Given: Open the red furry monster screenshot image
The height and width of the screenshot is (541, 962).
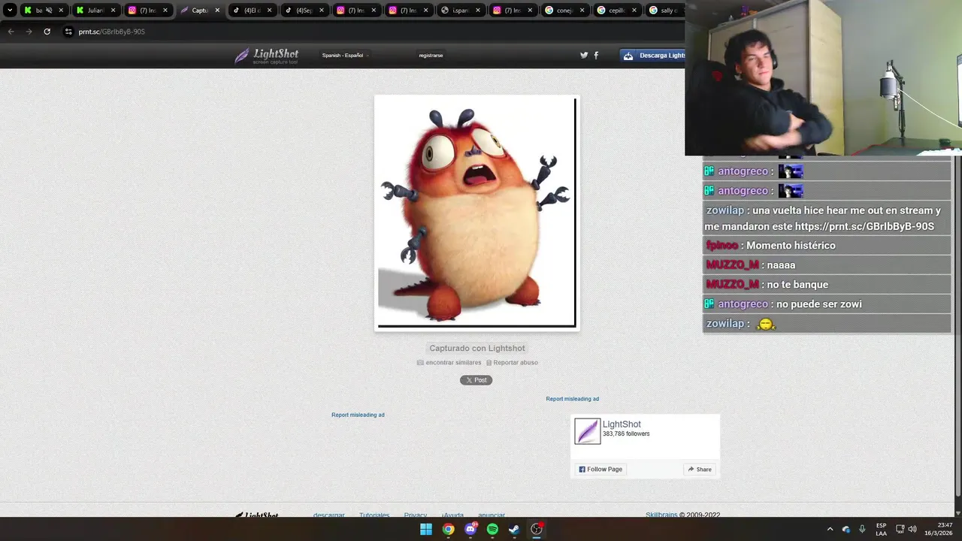Looking at the screenshot, I should click(476, 212).
